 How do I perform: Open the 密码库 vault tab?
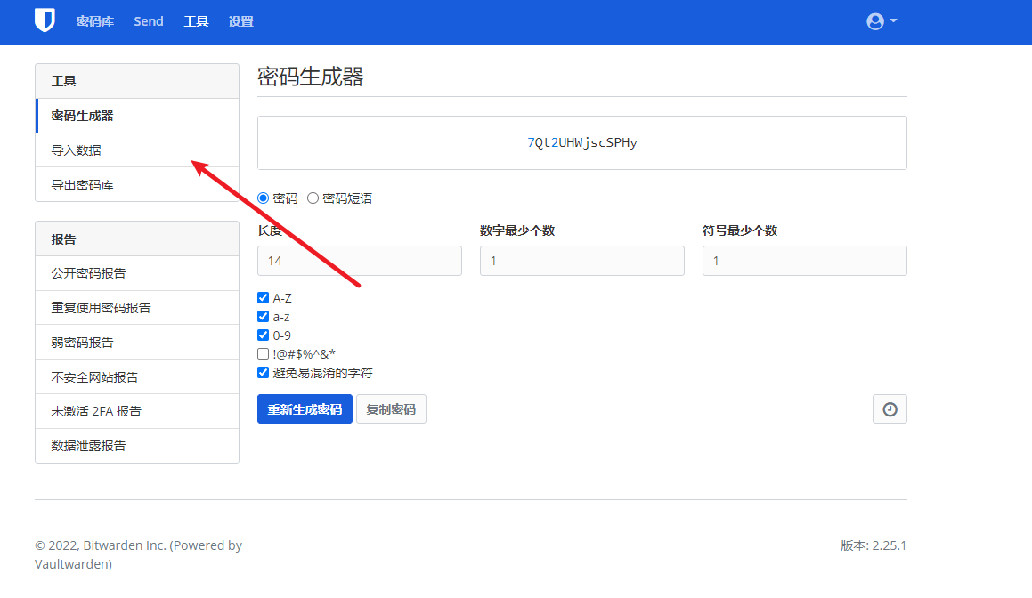pos(95,21)
